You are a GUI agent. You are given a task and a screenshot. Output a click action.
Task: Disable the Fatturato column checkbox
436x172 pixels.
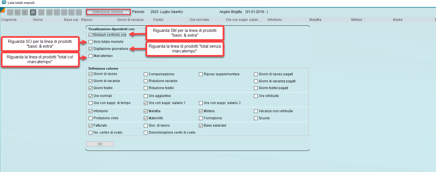(90, 125)
